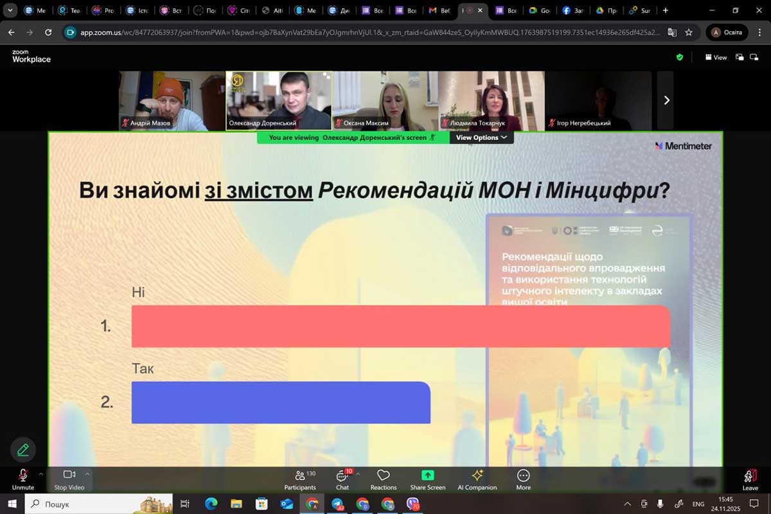Open the Reactions menu
This screenshot has width=771, height=514.
pos(384,479)
